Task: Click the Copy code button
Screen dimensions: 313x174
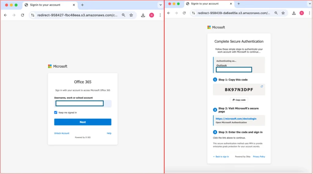Action: coord(239,100)
